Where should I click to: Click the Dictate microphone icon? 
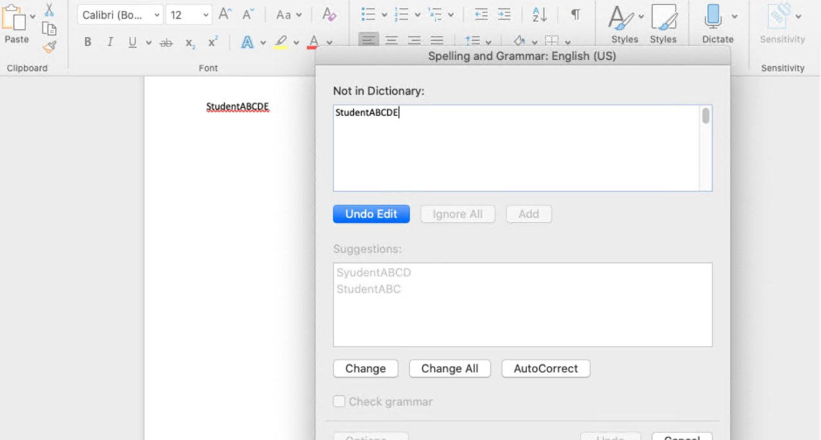pyautogui.click(x=713, y=18)
